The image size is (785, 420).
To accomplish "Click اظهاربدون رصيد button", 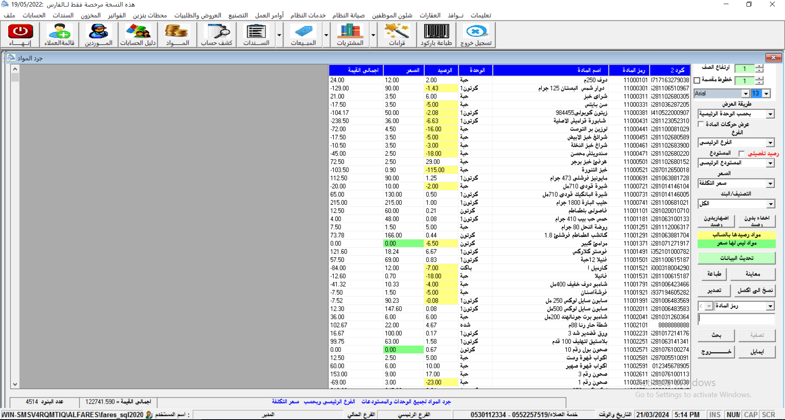I will point(716,221).
